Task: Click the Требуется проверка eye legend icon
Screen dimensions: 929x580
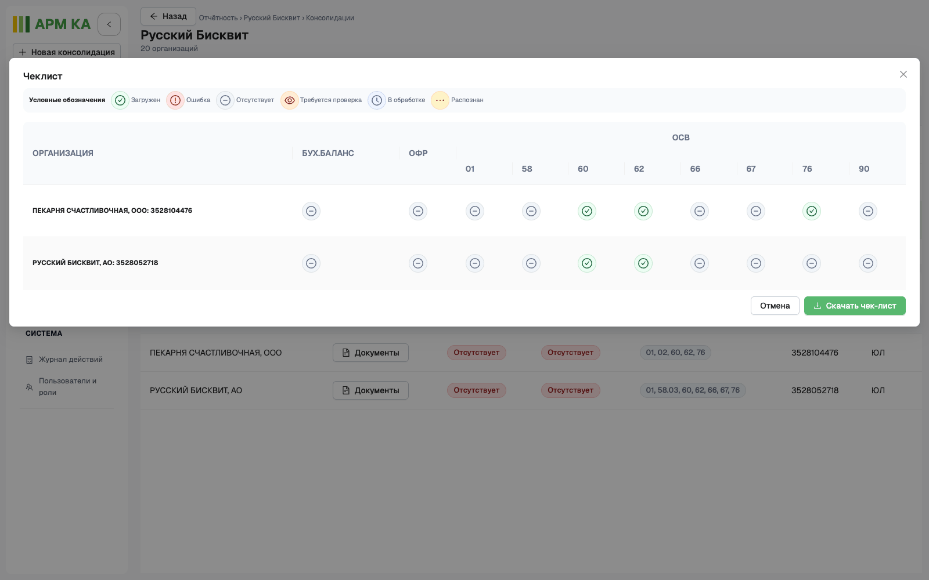Action: (290, 100)
